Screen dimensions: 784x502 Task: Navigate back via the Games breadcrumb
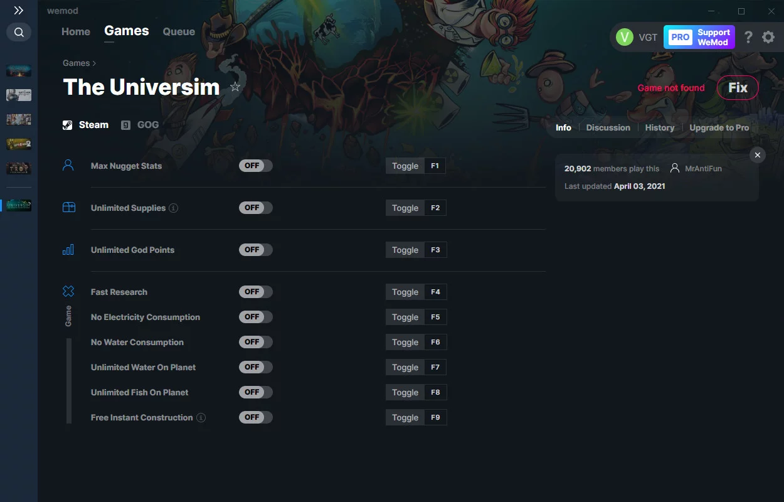tap(77, 63)
